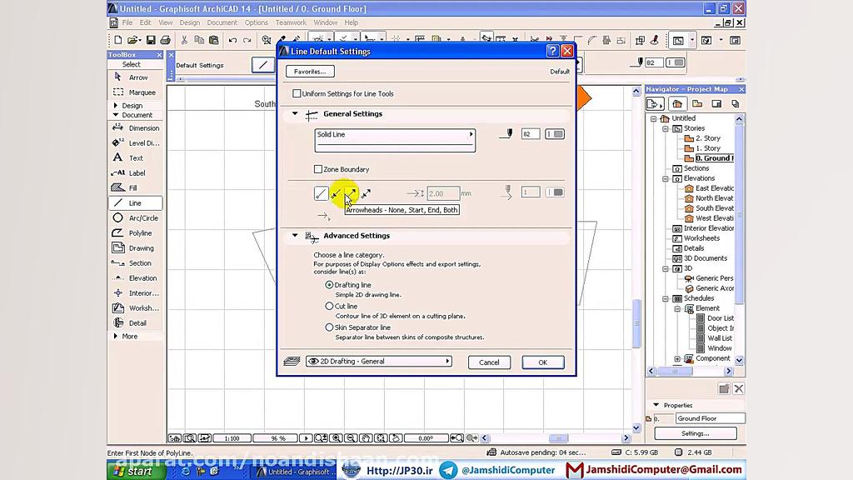Viewport: 853px width, 480px height.
Task: Click the pan hand icon
Action: tap(367, 438)
